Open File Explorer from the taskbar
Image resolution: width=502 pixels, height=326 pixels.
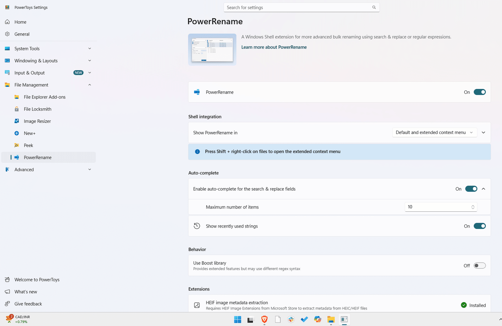tap(331, 319)
